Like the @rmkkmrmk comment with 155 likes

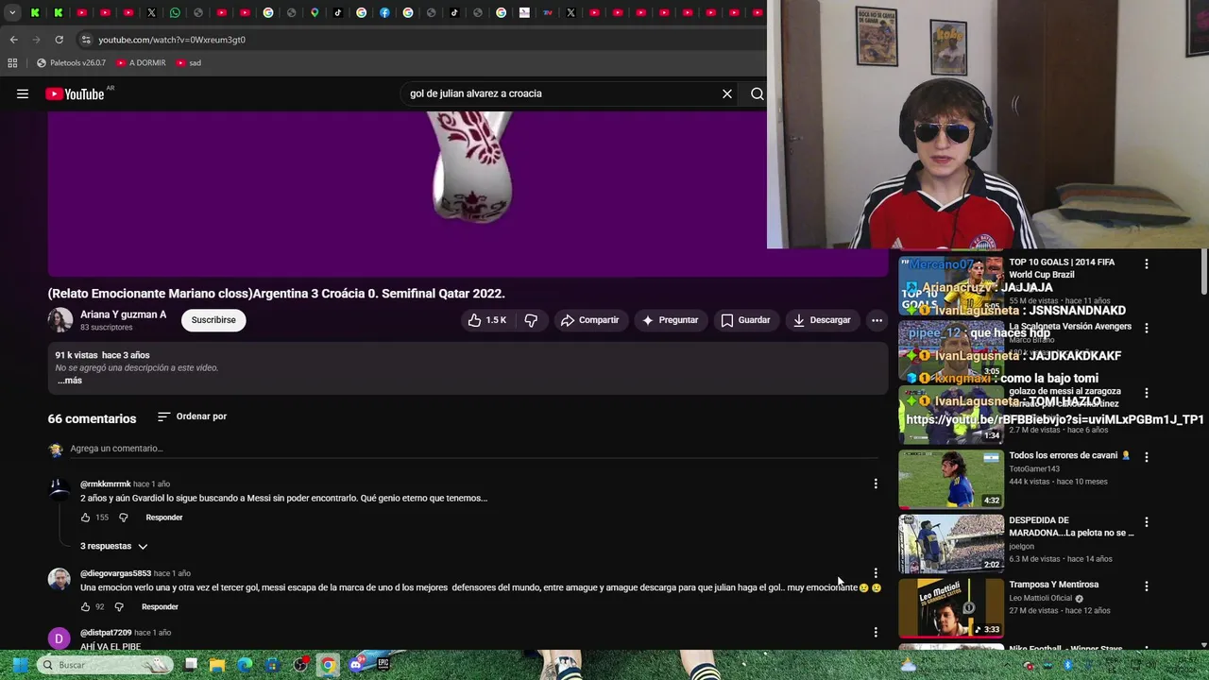tap(85, 518)
